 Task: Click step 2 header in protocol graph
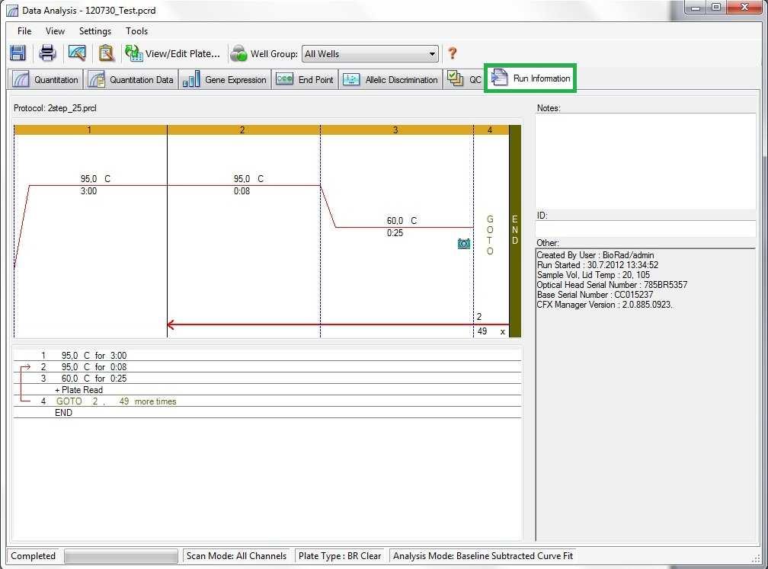pos(244,129)
